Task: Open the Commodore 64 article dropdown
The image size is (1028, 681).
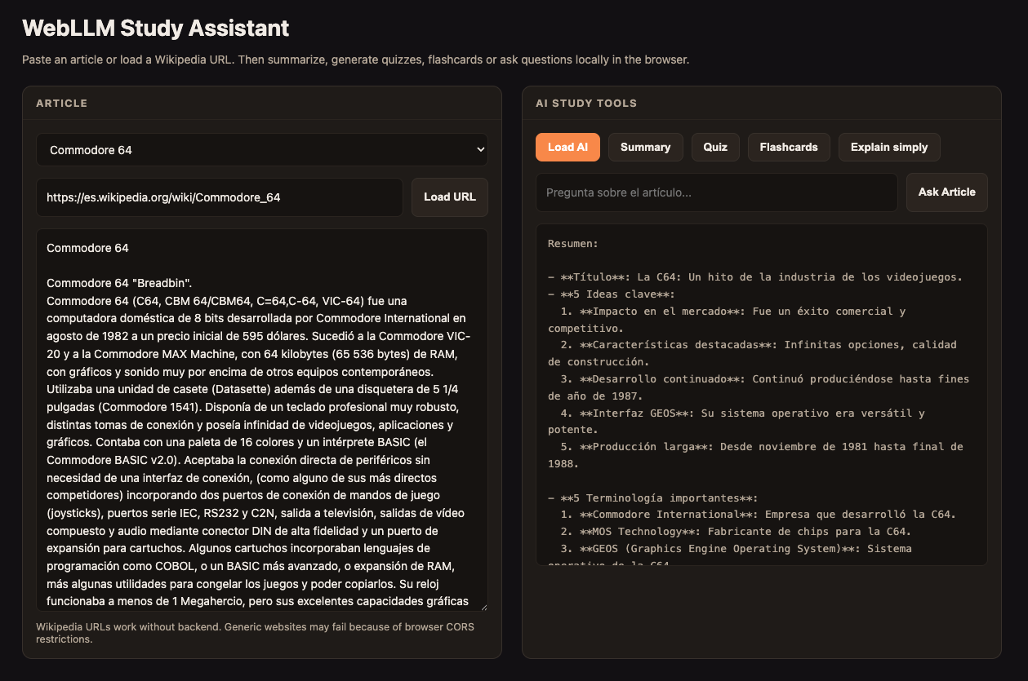Action: 261,150
